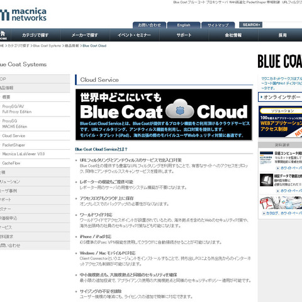Image resolution: width=302 pixels, height=302 pixels.
Task: Click the ワールドワイド対応 bullet heading
Action: click(x=96, y=215)
